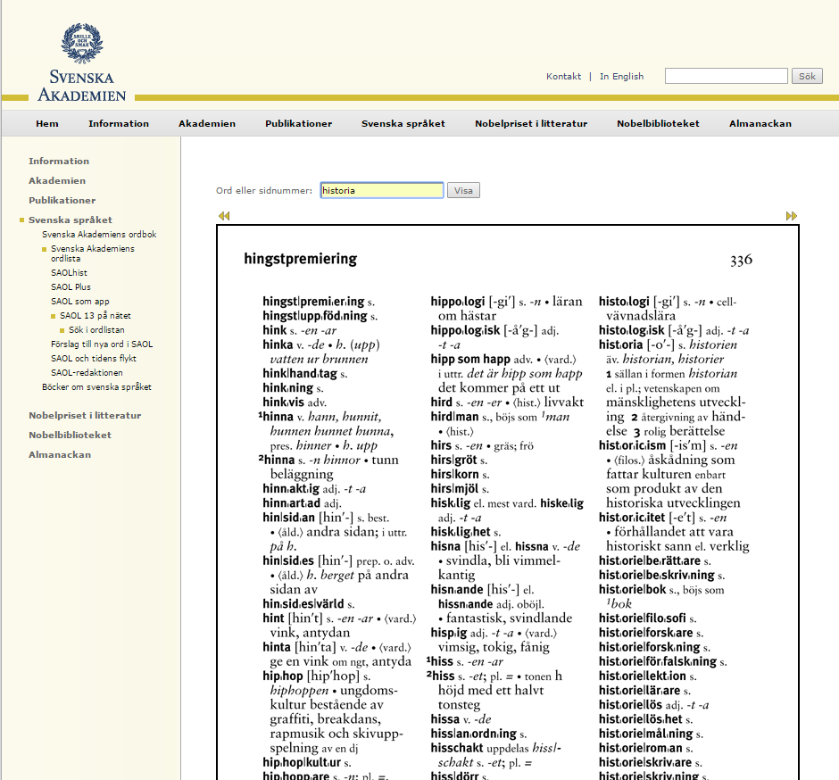Open Akademien in the top navigation bar
The width and height of the screenshot is (839, 780).
207,123
